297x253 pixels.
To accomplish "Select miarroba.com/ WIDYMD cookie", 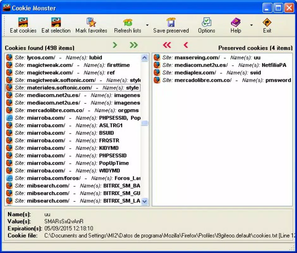I will point(73,171).
